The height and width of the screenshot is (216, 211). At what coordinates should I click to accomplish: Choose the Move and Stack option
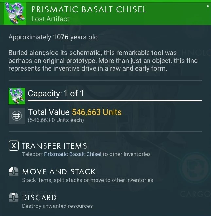pos(59,171)
